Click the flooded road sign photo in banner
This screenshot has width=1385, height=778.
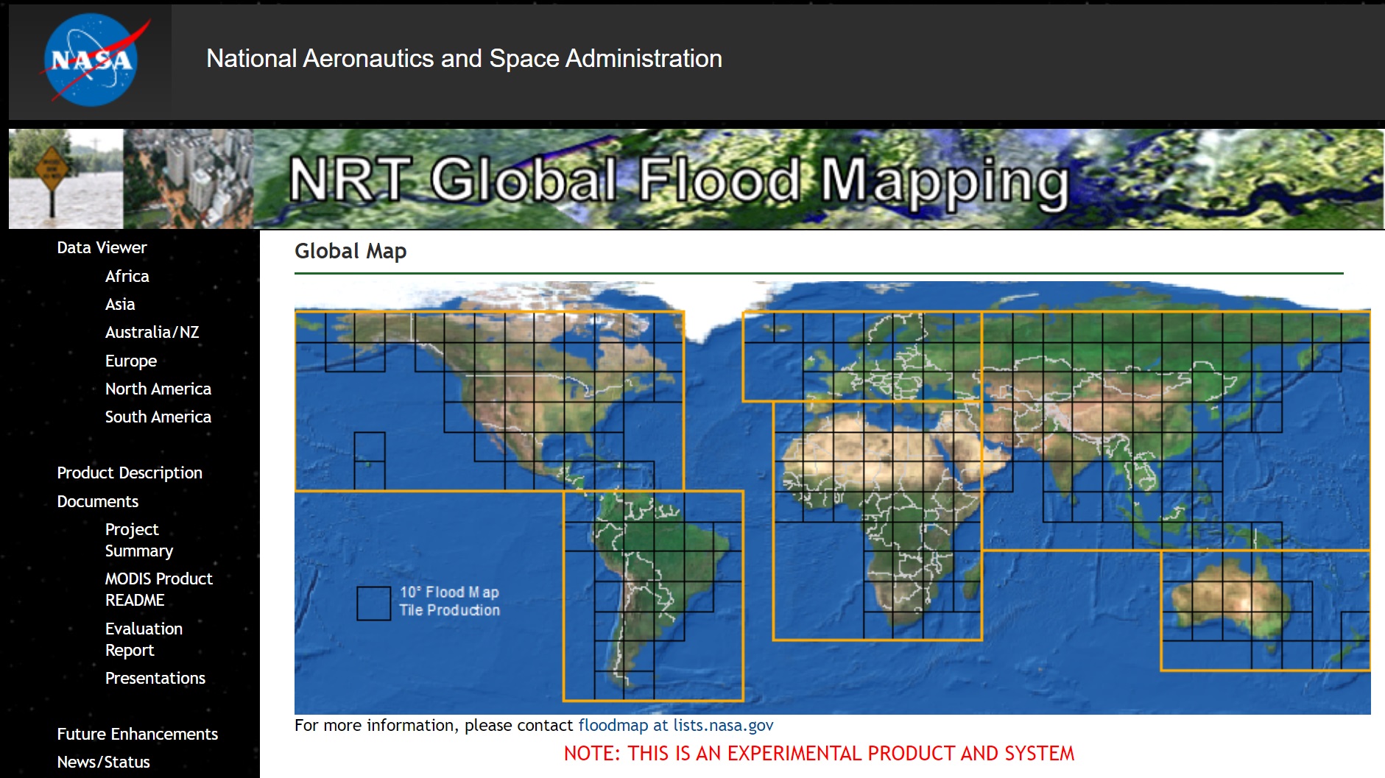[66, 179]
